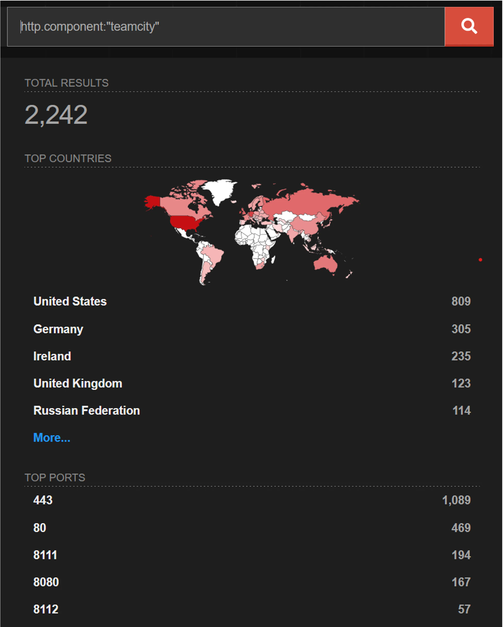Click the 235 count for Ireland
The image size is (503, 627).
pyautogui.click(x=461, y=356)
